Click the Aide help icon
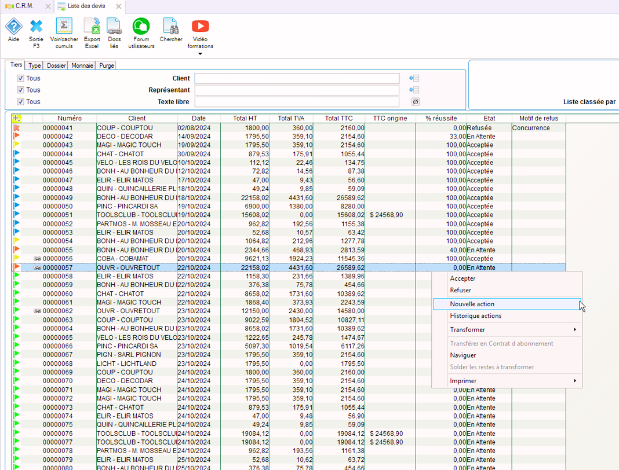Image resolution: width=619 pixels, height=470 pixels. click(13, 27)
